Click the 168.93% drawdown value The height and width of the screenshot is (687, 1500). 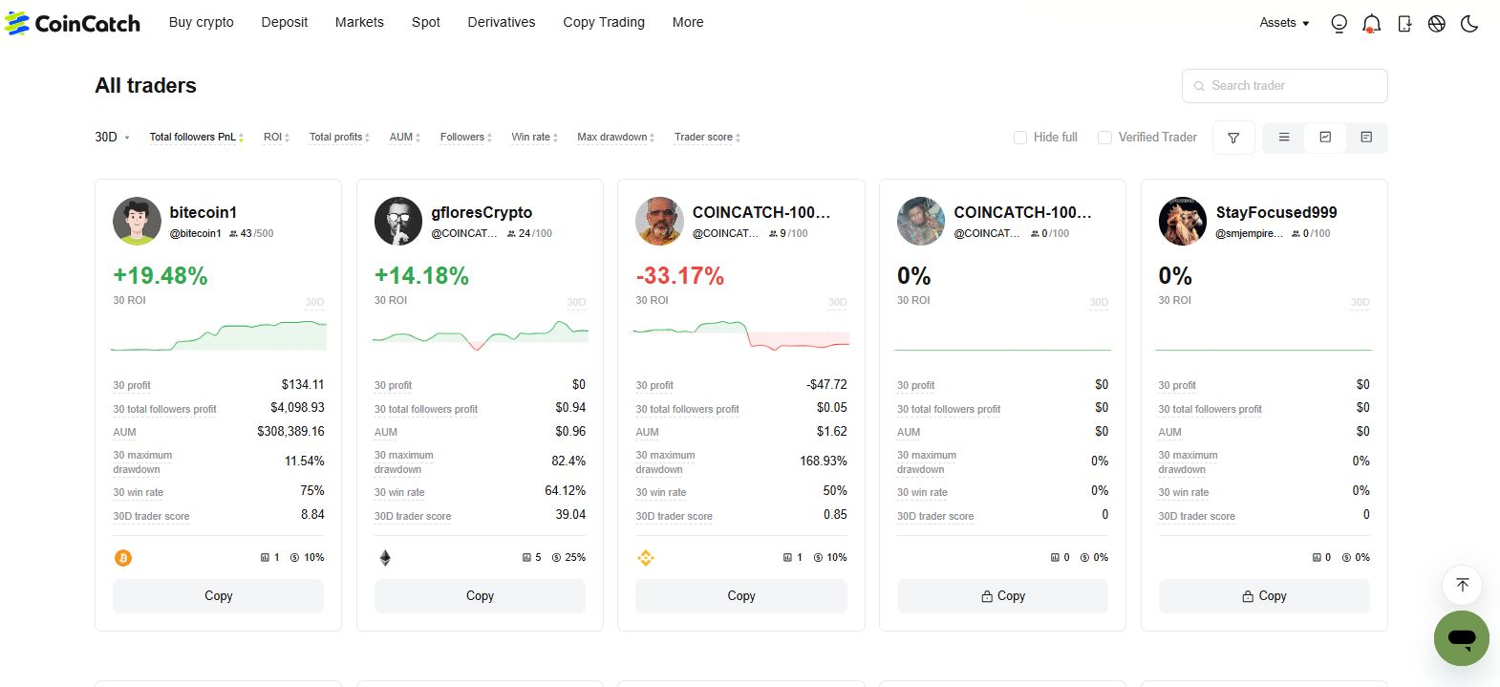coord(824,462)
